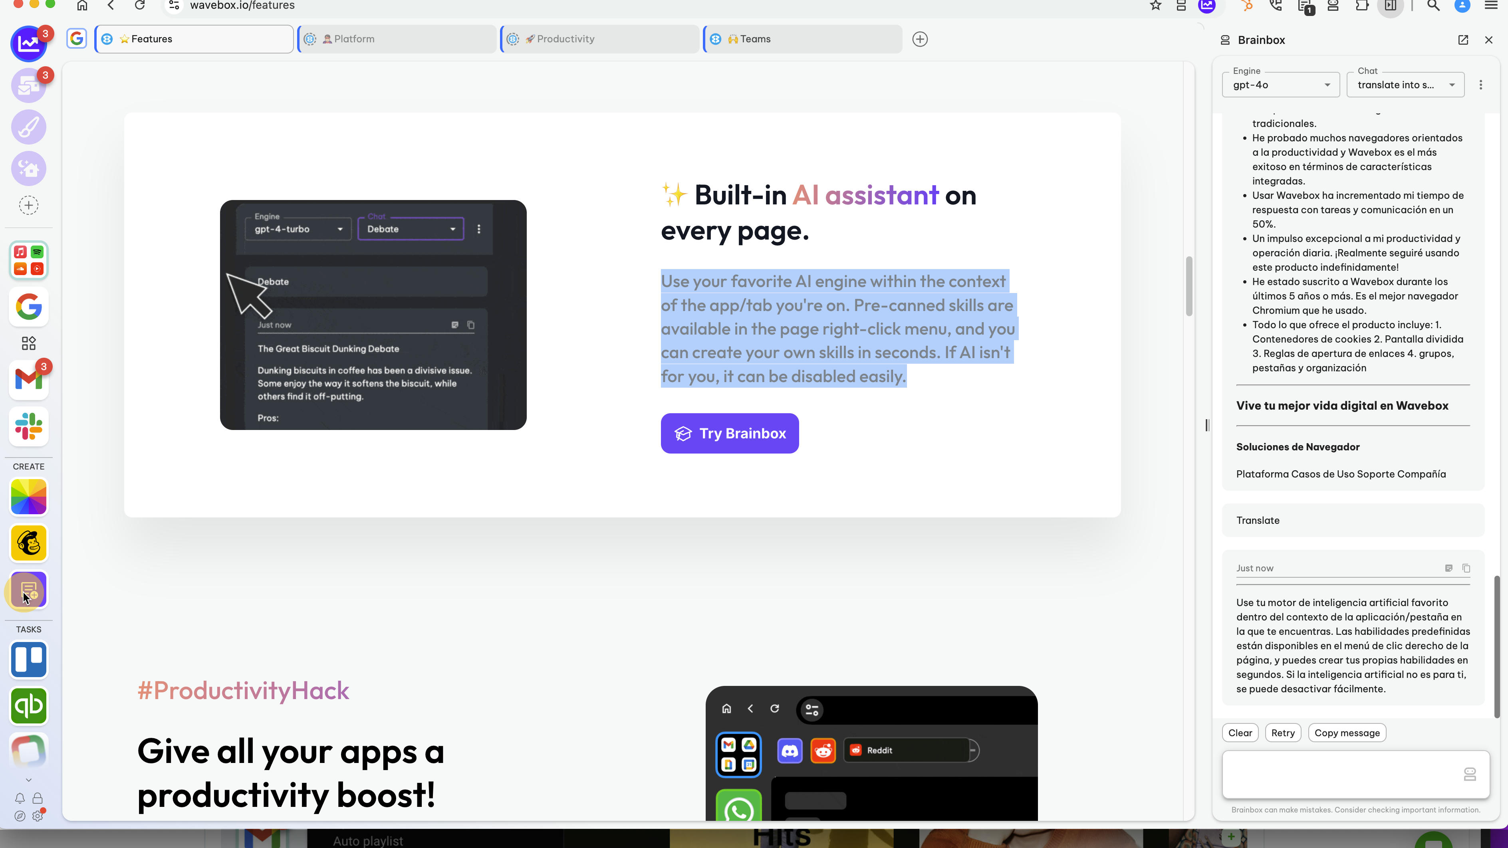1508x848 pixels.
Task: Switch to the Features tab
Action: click(x=194, y=39)
